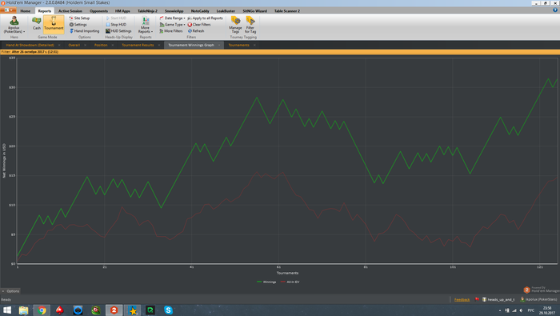Expand the More Reports dropdown
The width and height of the screenshot is (560, 316).
146,25
